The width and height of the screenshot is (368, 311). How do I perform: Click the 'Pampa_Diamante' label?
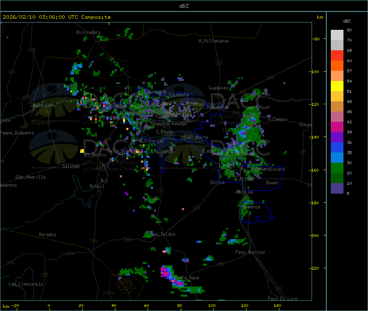coord(17,133)
